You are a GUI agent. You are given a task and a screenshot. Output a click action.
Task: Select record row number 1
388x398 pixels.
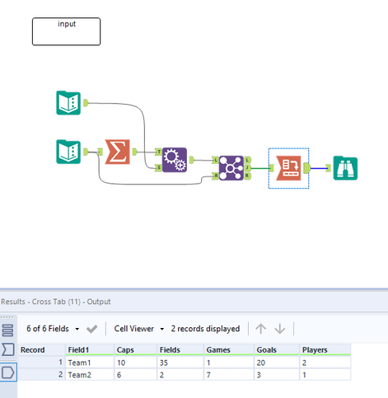(x=42, y=363)
